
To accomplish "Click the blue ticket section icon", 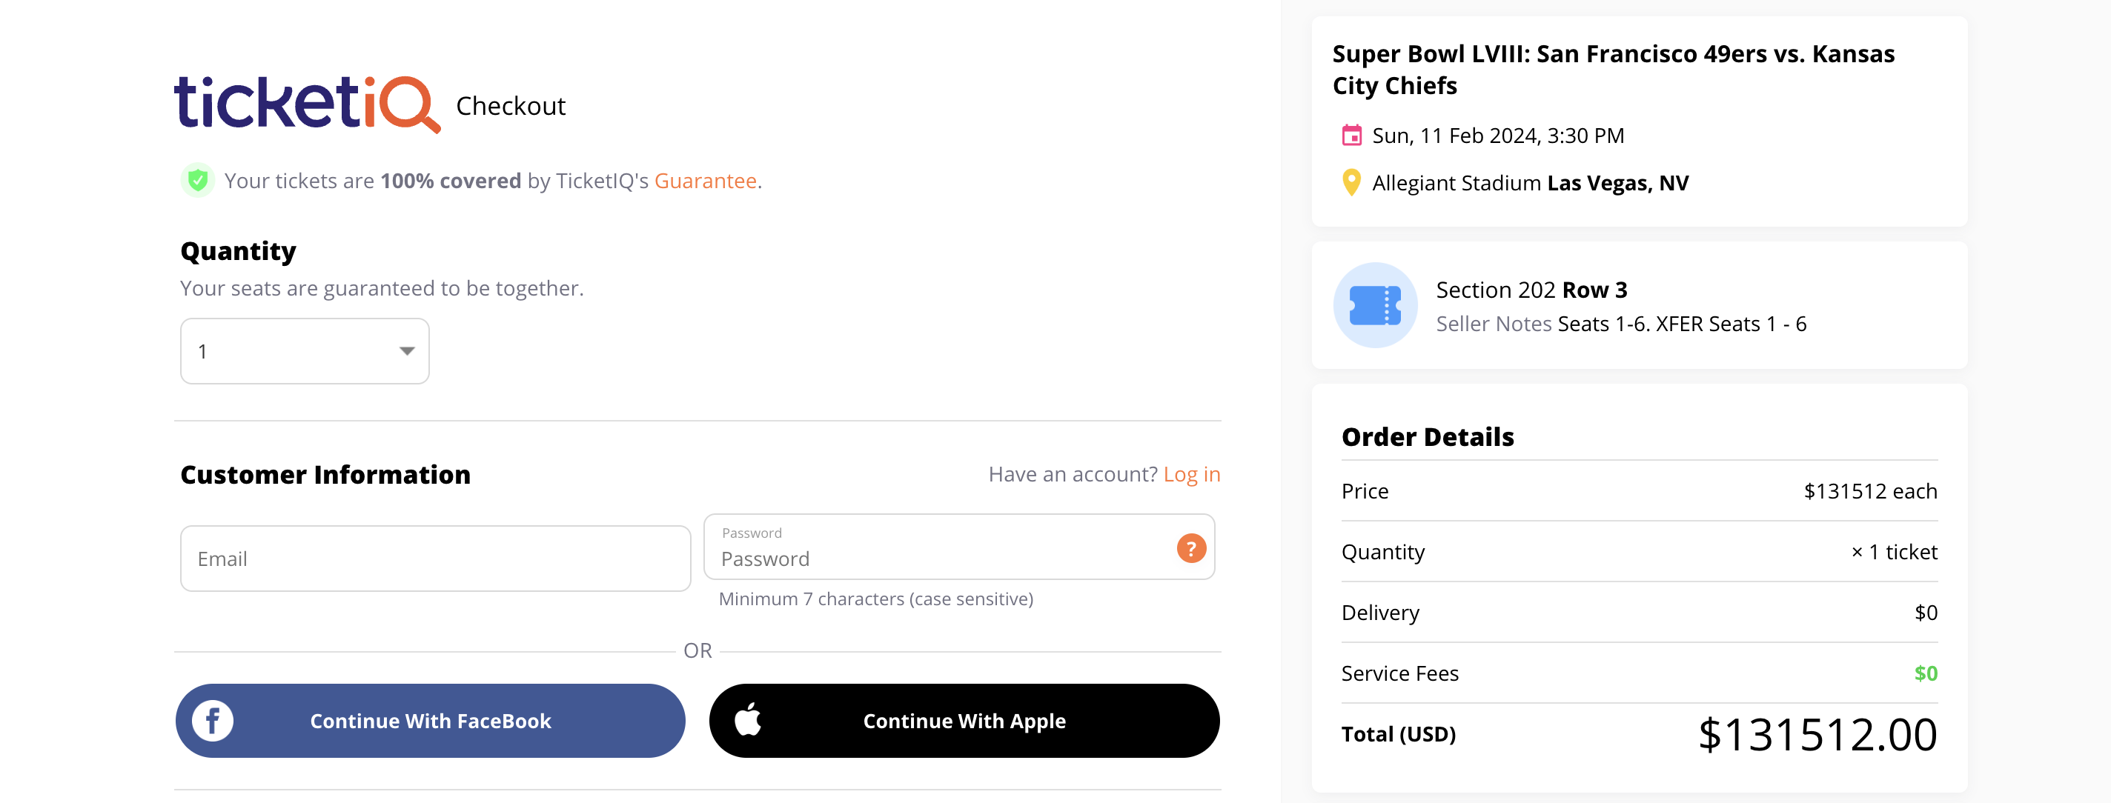I will tap(1375, 306).
